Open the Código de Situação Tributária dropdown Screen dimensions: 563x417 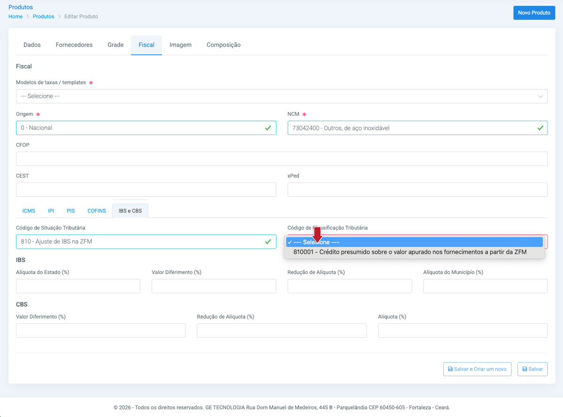pos(145,242)
